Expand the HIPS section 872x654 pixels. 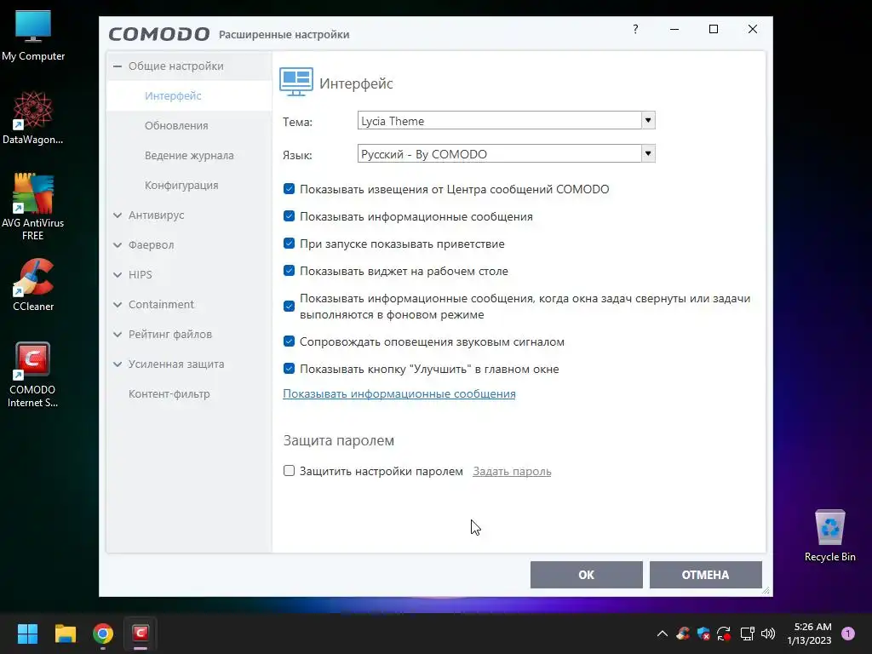(x=118, y=275)
